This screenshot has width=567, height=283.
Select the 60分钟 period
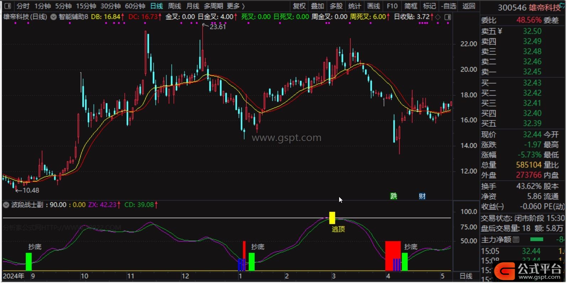click(135, 6)
